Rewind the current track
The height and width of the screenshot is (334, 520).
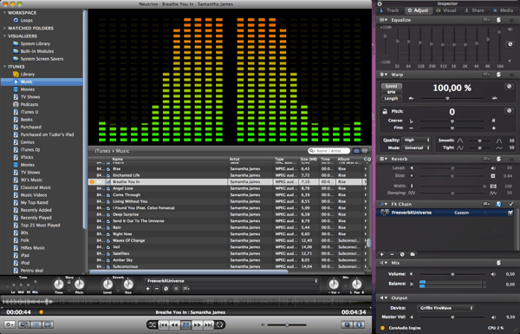coord(174,324)
